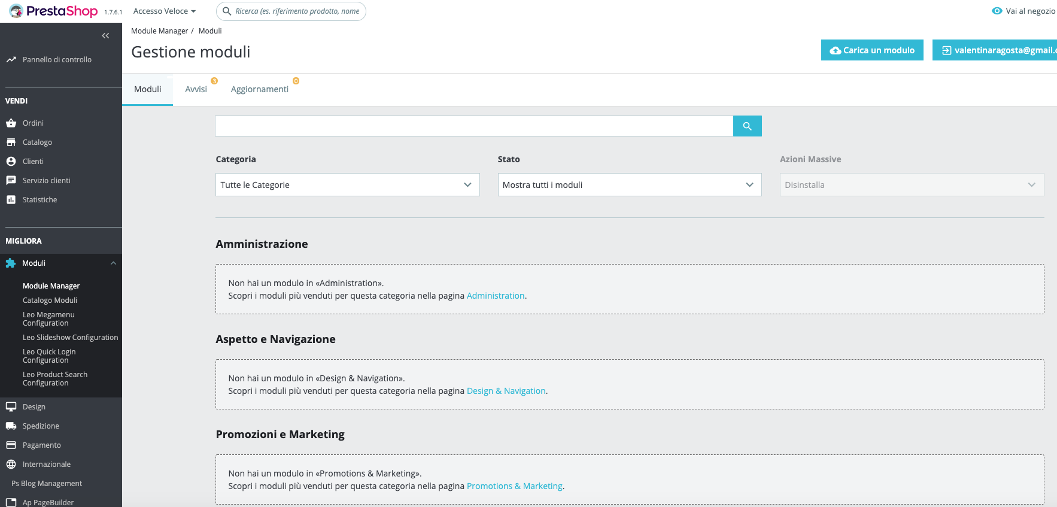Expand the Accesso Veloce quick access menu
The image size is (1057, 507).
[x=165, y=11]
